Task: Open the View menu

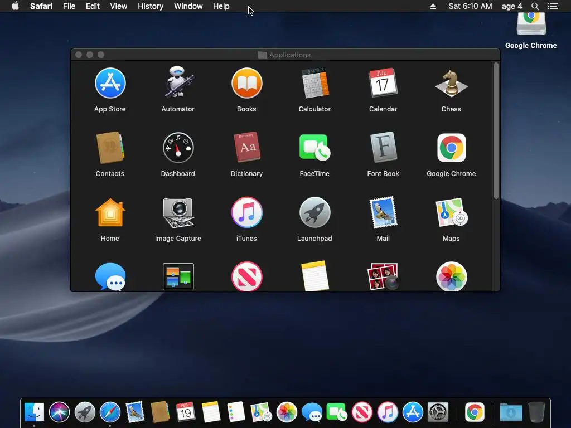Action: pyautogui.click(x=119, y=6)
